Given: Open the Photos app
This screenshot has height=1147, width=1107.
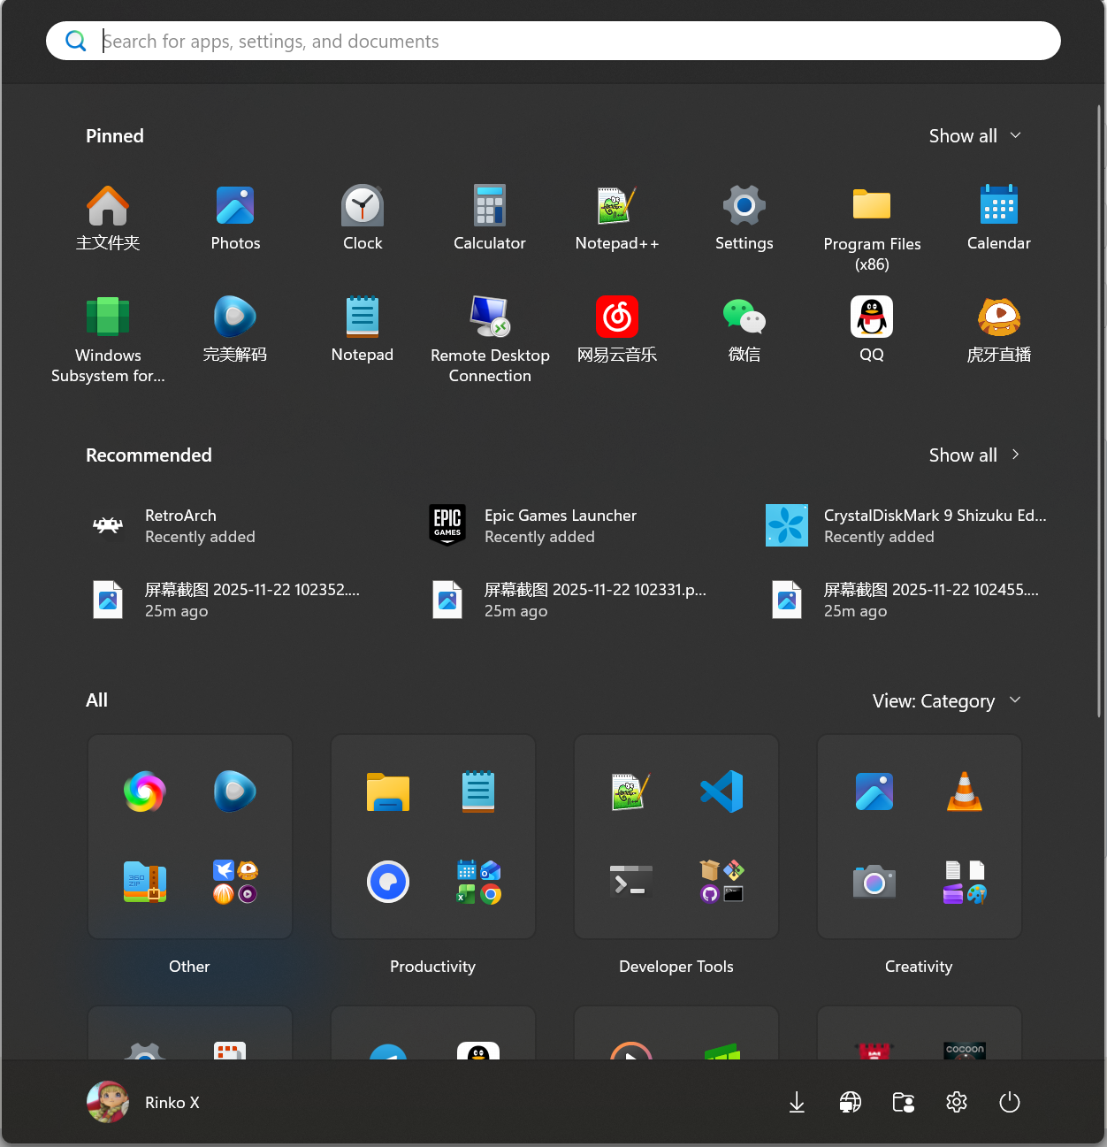Looking at the screenshot, I should click(234, 218).
